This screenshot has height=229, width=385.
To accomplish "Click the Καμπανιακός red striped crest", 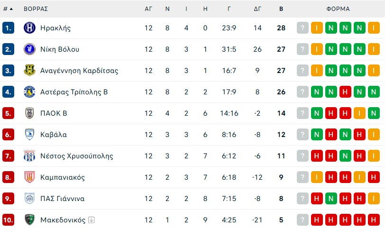I will pos(29,177).
